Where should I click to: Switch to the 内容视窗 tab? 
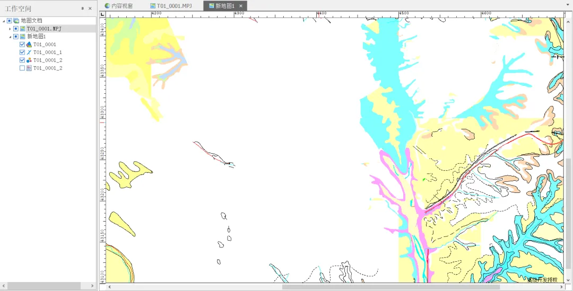tap(118, 6)
